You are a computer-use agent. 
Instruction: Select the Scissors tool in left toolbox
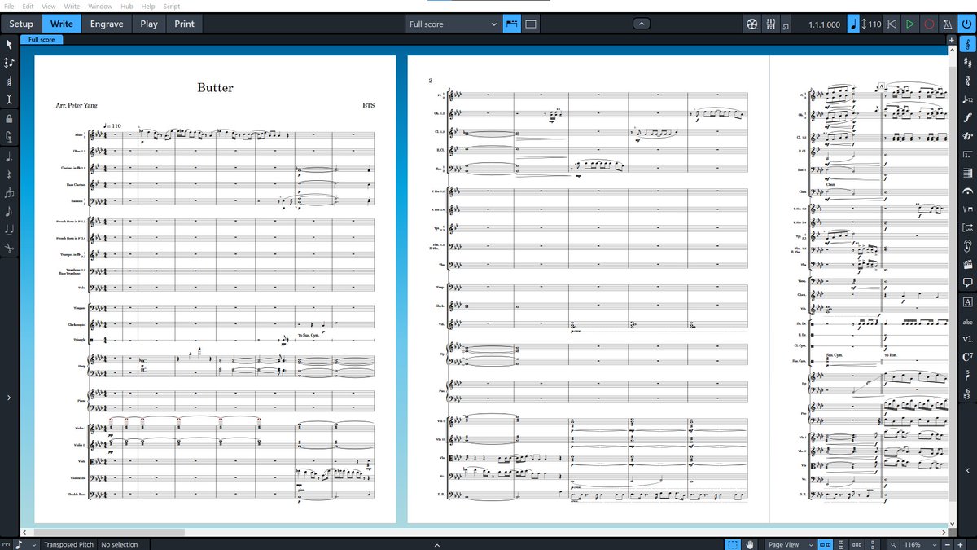point(9,247)
